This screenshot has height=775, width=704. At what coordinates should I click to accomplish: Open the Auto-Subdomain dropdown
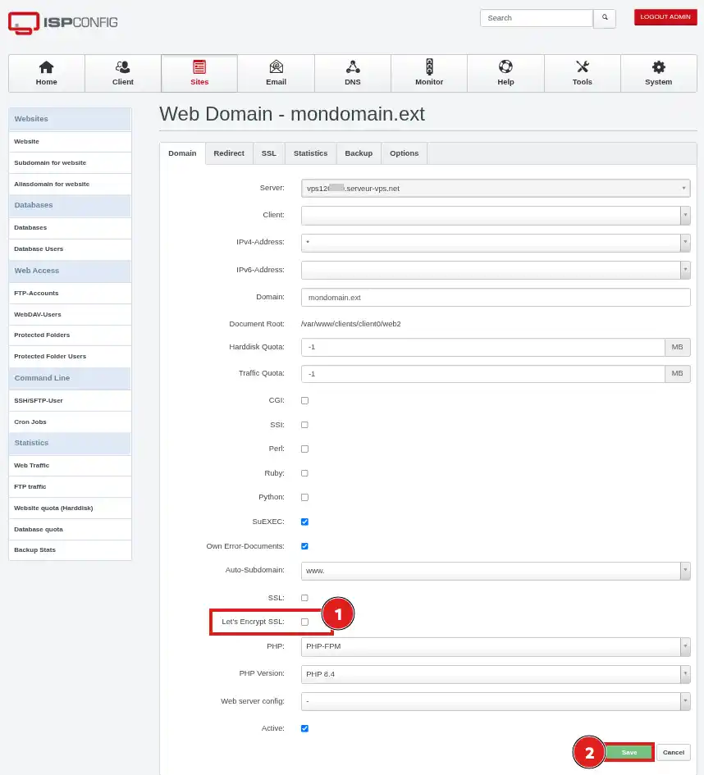coord(496,571)
